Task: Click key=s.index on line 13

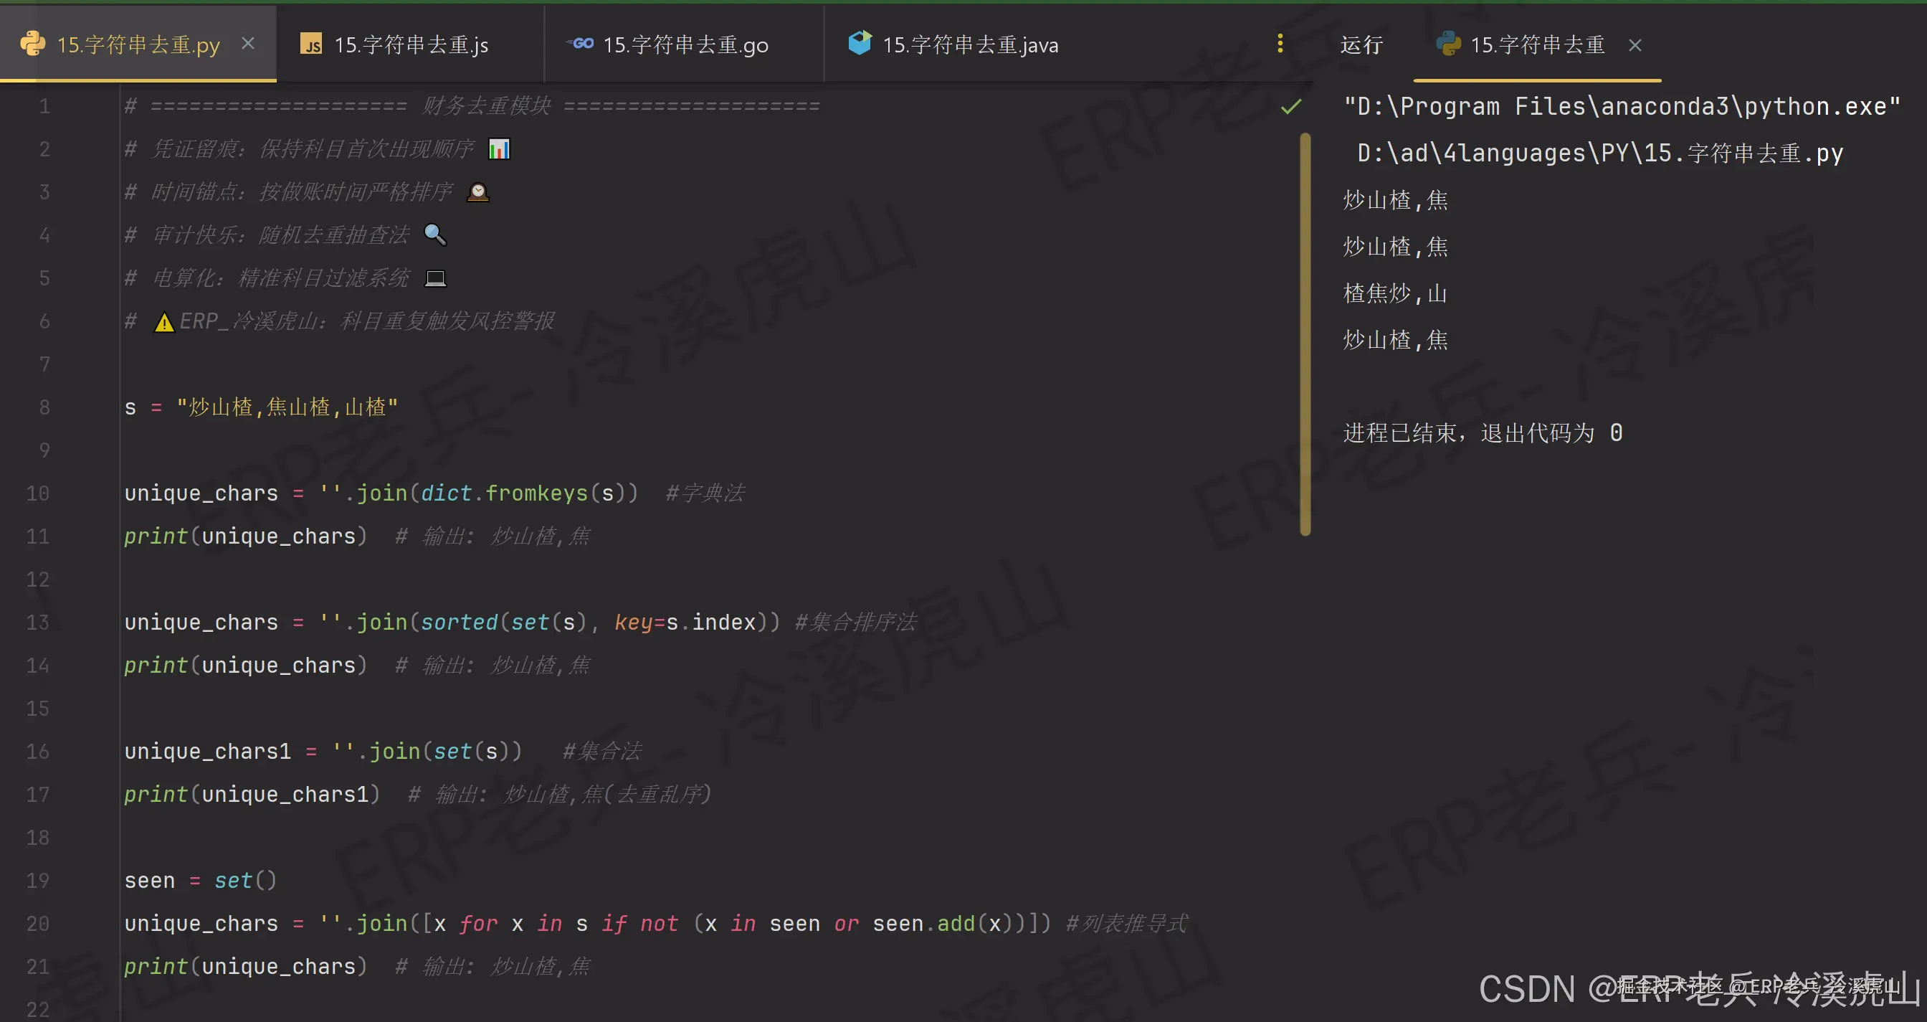Action: pos(685,623)
